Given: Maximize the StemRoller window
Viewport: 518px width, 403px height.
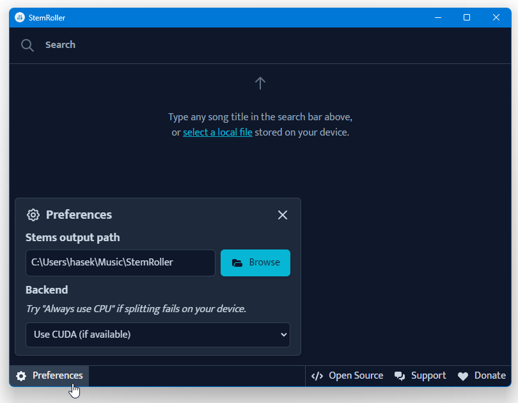Looking at the screenshot, I should [467, 17].
